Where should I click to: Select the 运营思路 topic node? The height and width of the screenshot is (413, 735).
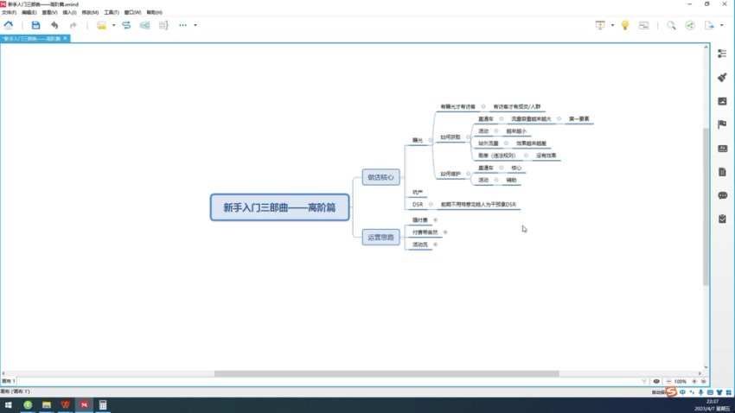click(380, 237)
